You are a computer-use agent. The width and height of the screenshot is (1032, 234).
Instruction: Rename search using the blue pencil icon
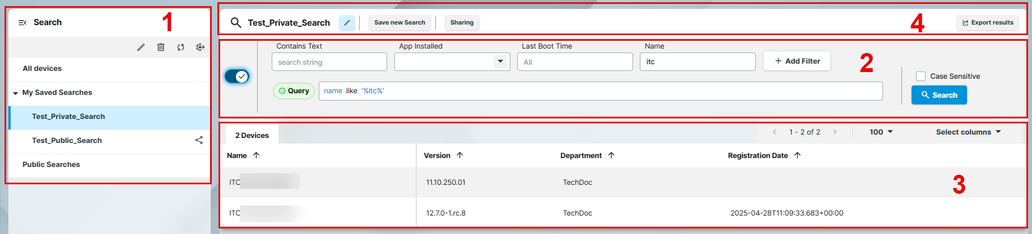347,23
